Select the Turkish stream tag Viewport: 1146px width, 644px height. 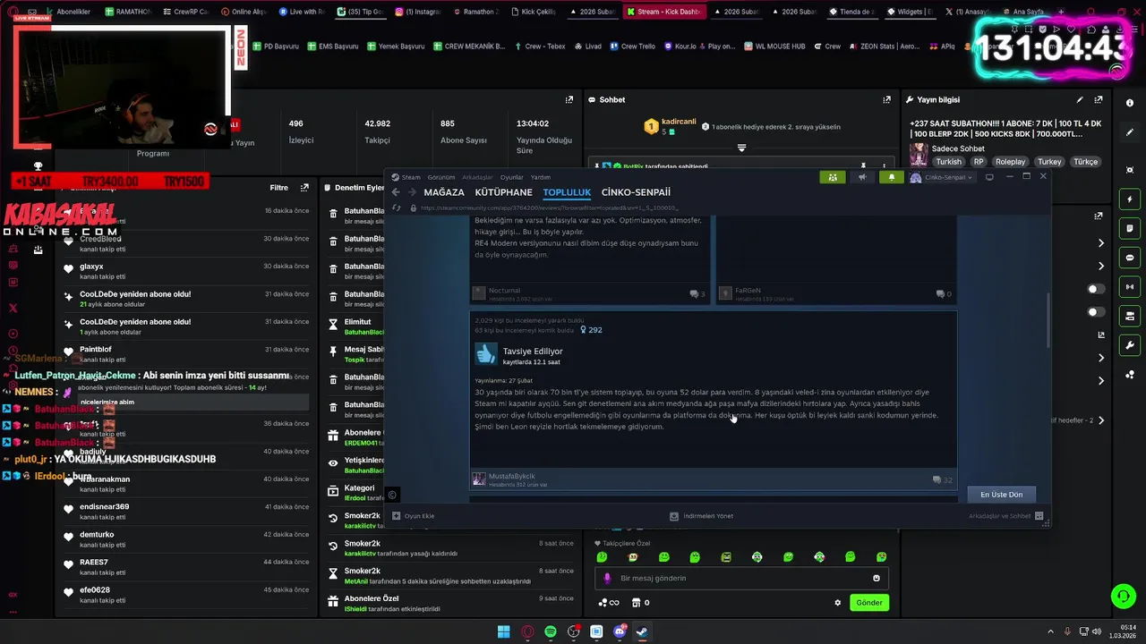click(948, 162)
